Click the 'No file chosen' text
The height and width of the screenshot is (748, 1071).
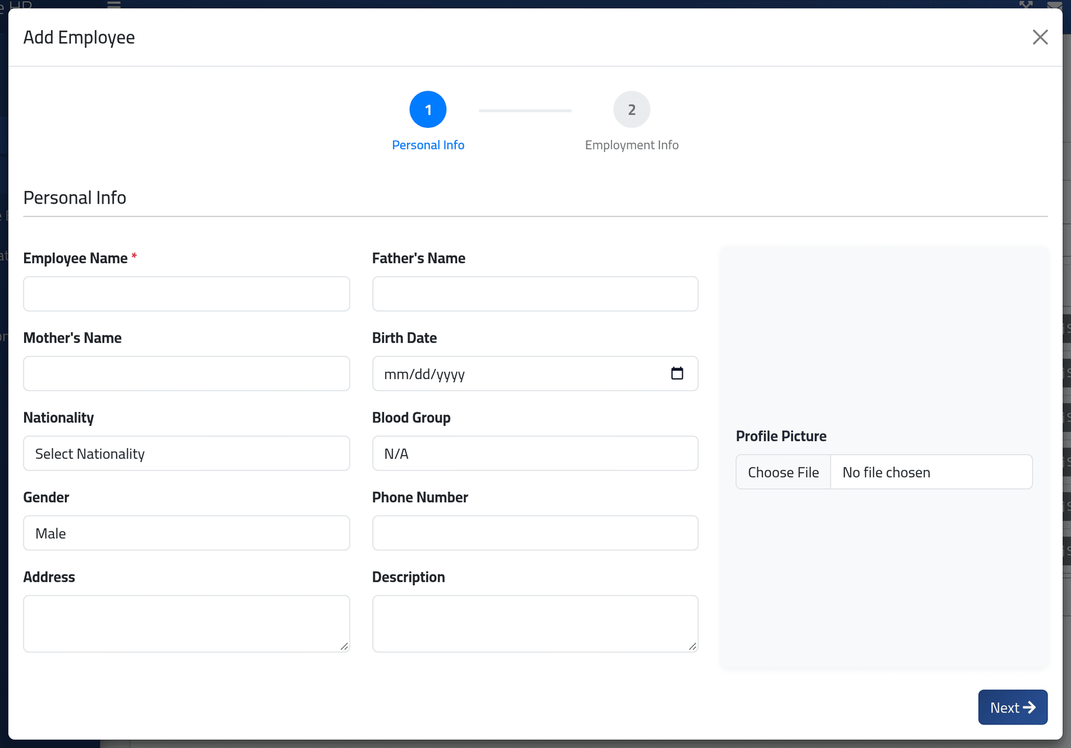pos(886,472)
